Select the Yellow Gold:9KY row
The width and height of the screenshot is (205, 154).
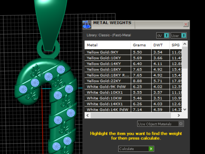point(133,52)
